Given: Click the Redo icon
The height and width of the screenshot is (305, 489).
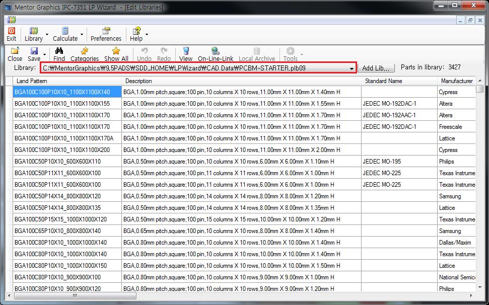Looking at the screenshot, I should pyautogui.click(x=164, y=51).
